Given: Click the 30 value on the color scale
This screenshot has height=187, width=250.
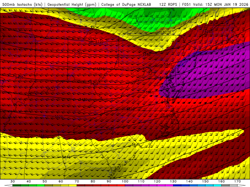Looking at the screenshot, I should pyautogui.click(x=12, y=181).
